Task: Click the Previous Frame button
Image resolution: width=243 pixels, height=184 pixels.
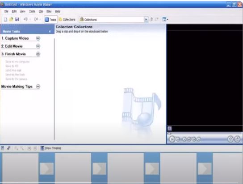Action: (189, 139)
